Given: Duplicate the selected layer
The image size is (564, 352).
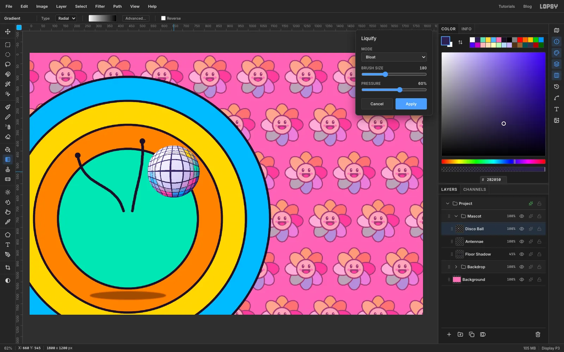Looking at the screenshot, I should (472, 334).
